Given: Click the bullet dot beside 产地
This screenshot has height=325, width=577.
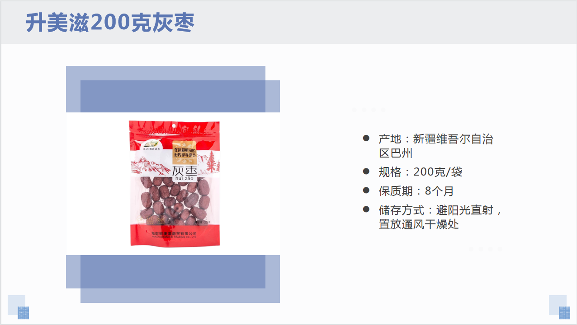Looking at the screenshot, I should pyautogui.click(x=366, y=138).
